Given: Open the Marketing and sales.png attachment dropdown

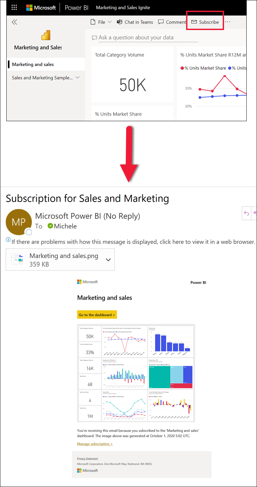Looking at the screenshot, I should pos(108,259).
